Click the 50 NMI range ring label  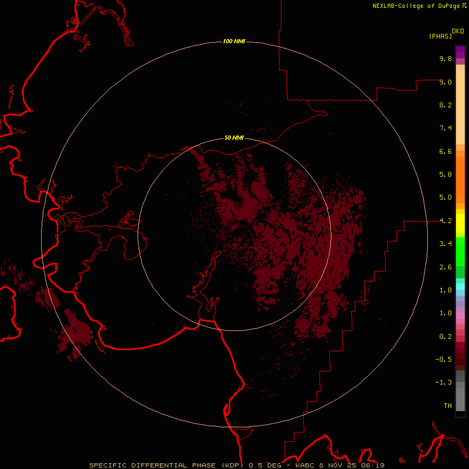click(234, 138)
